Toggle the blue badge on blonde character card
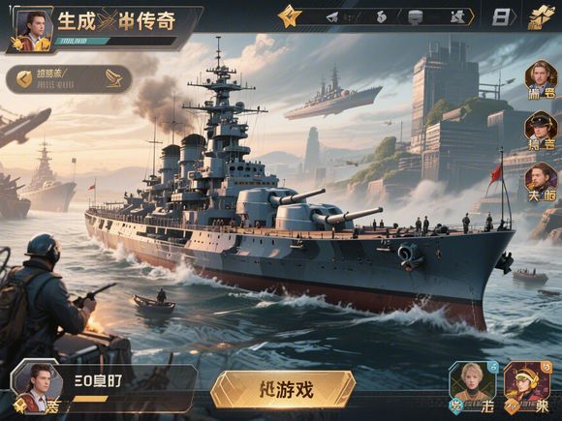The width and height of the screenshot is (562, 421). coord(493,367)
